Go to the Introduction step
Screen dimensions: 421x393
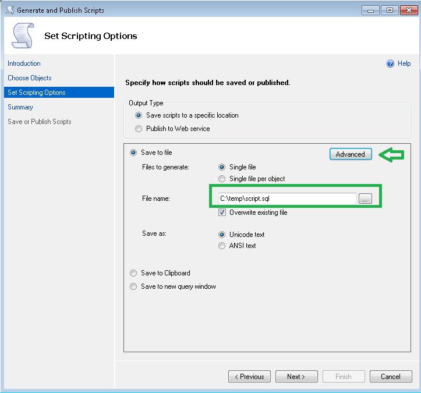pyautogui.click(x=24, y=63)
